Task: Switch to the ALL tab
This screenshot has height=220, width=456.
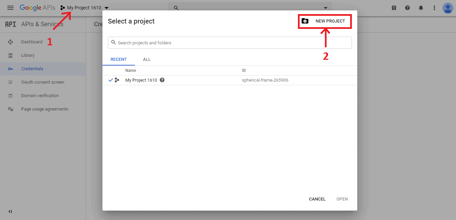Action: pyautogui.click(x=147, y=59)
